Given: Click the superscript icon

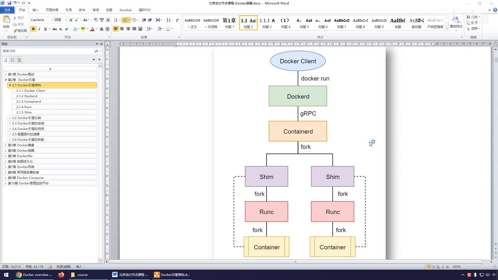Looking at the screenshot, I should 67,29.
